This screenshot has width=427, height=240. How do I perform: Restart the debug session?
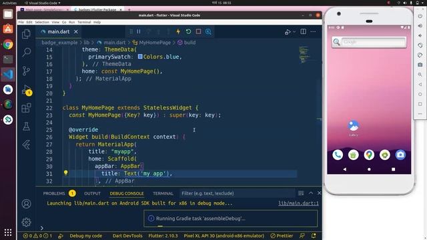188,31
